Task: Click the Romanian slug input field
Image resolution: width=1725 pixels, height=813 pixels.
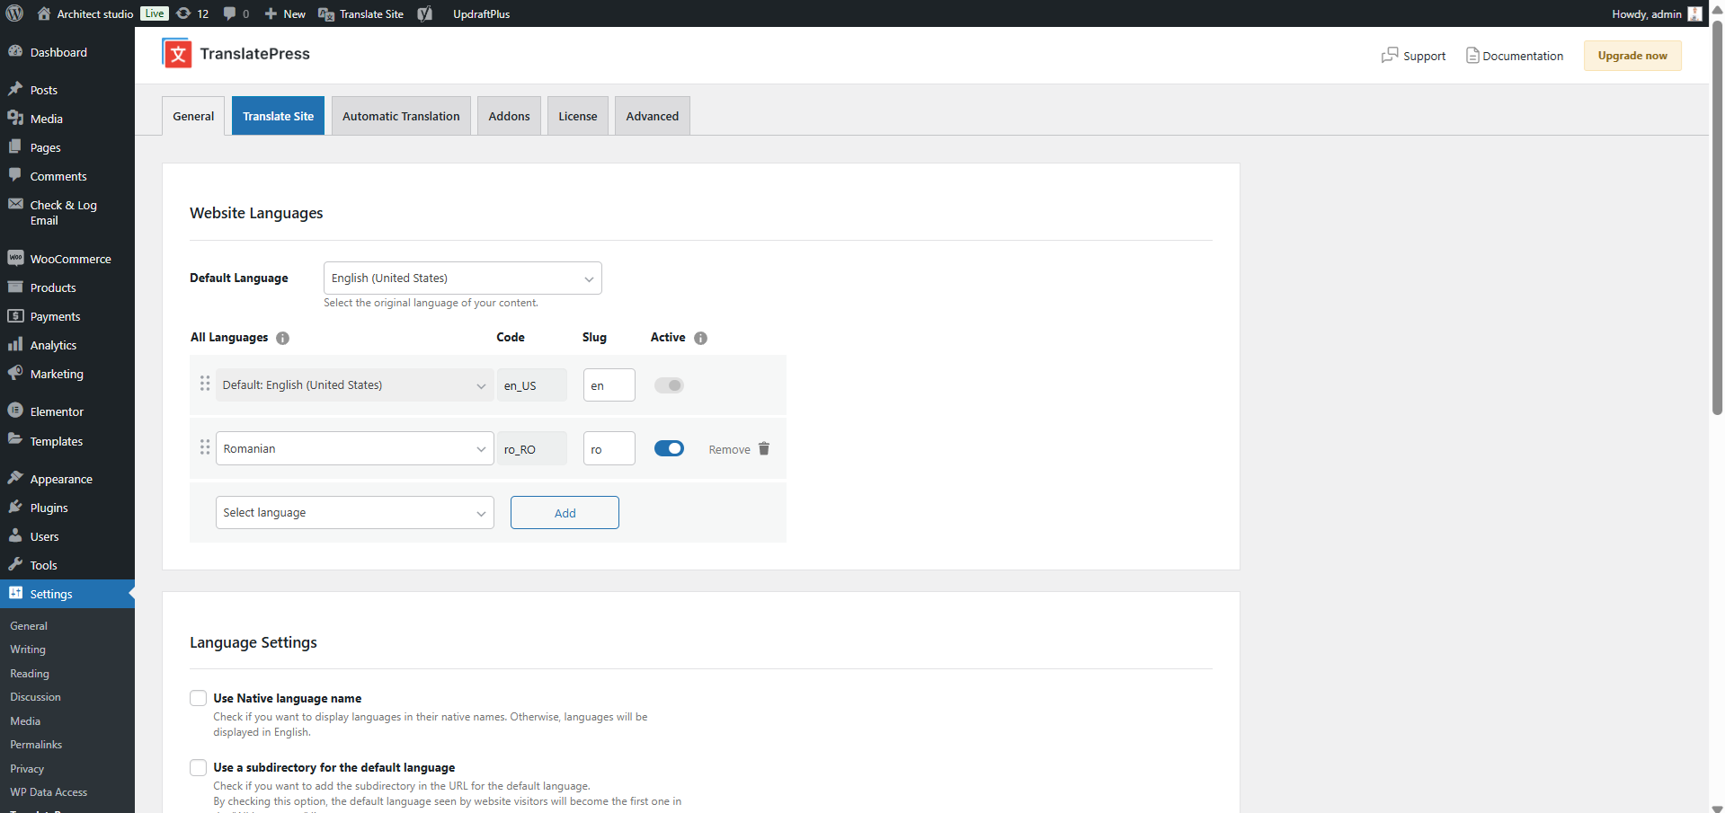Action: (609, 448)
